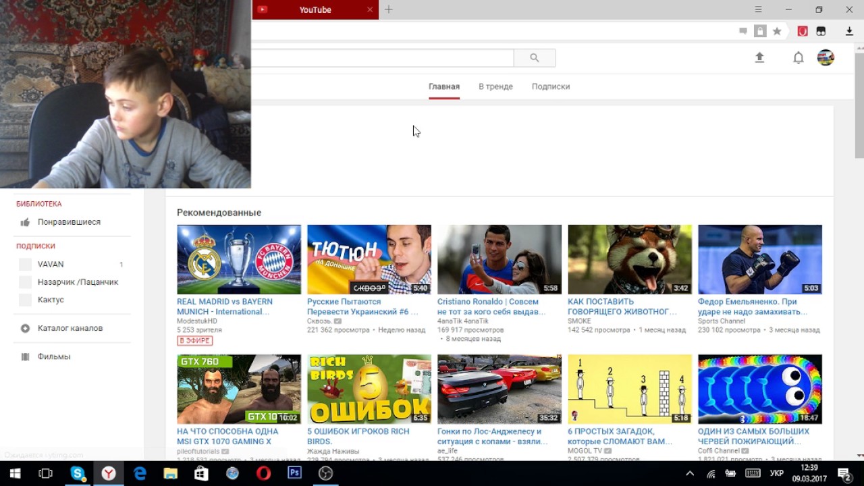864x486 pixels.
Task: Click title КАК ПОСТАВИТЬ ГОВОРЯЩЕГО ЖИВОТНОГО
Action: [622, 306]
